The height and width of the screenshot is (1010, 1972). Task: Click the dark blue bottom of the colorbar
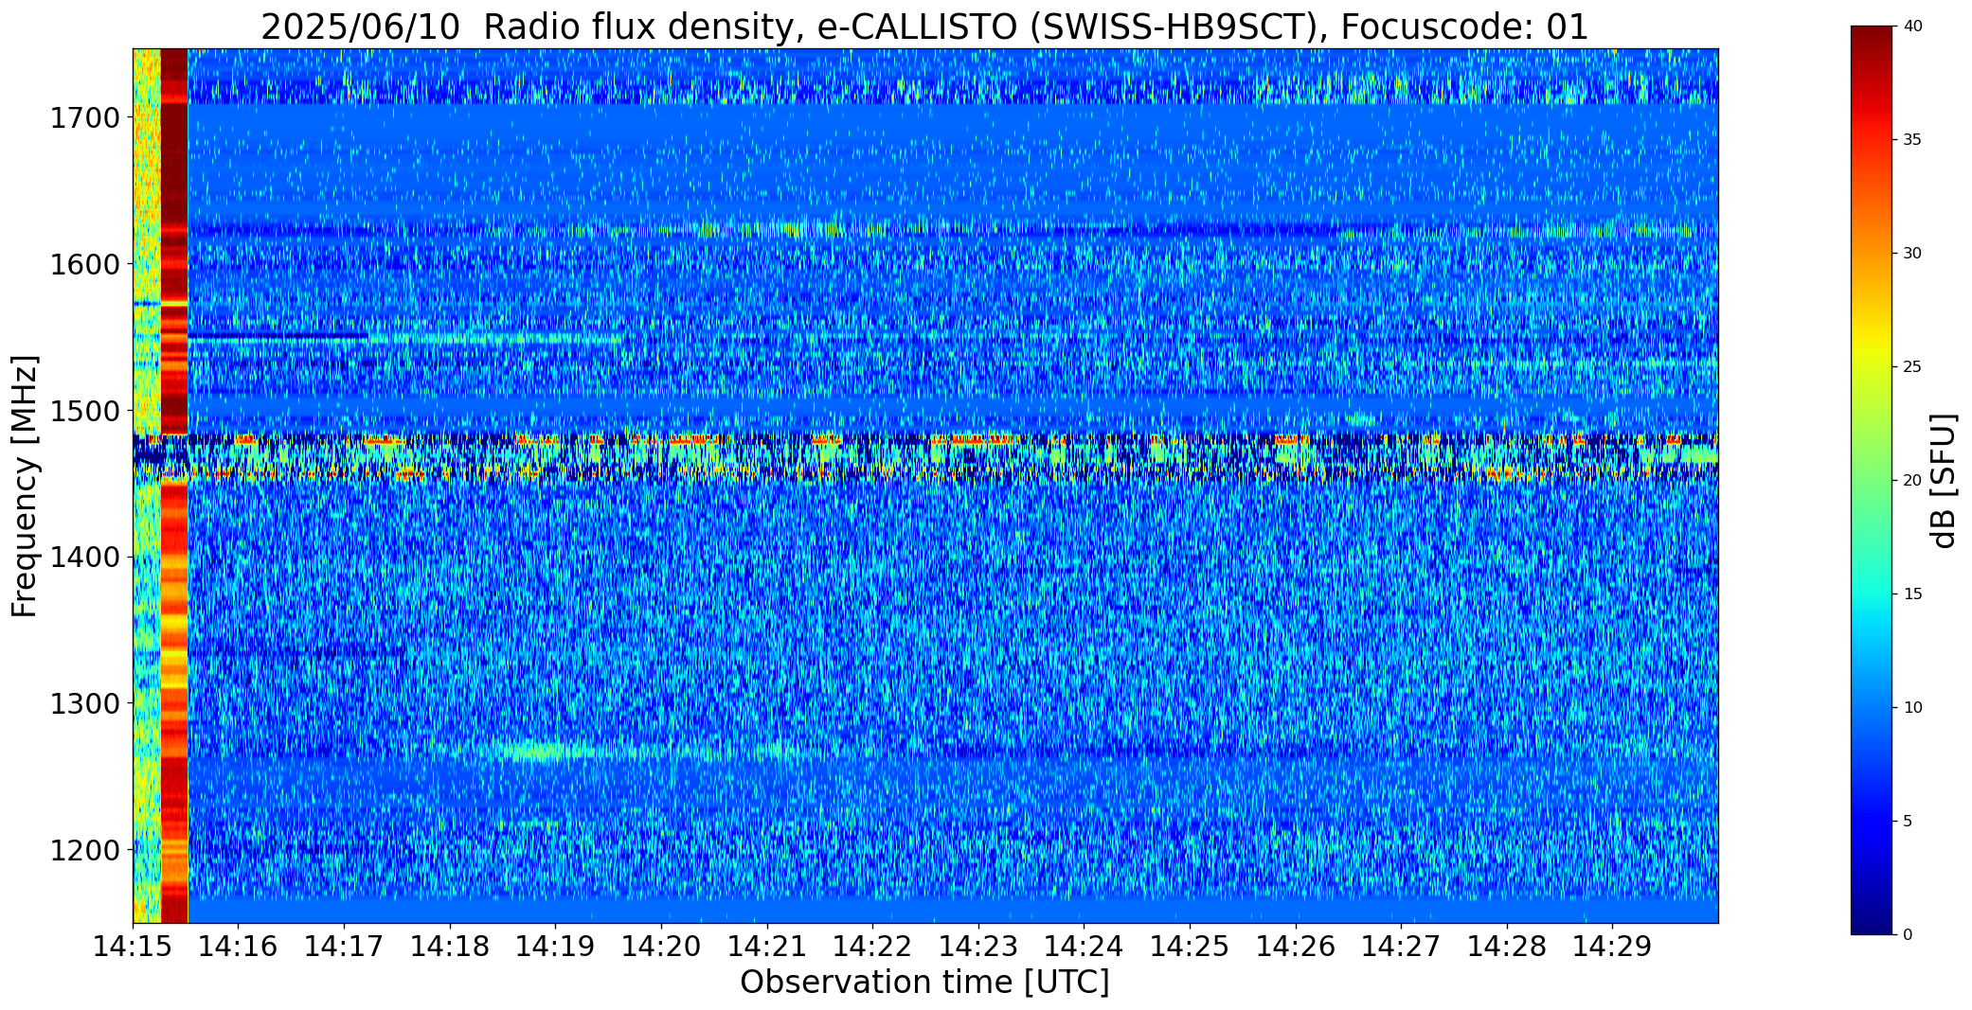tap(1873, 918)
